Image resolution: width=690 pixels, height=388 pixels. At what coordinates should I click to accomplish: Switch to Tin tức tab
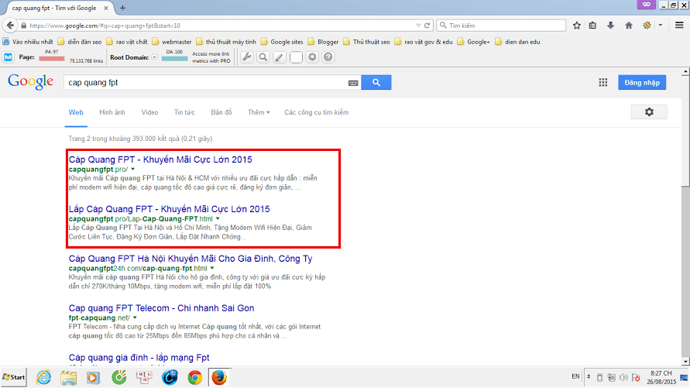pos(184,112)
